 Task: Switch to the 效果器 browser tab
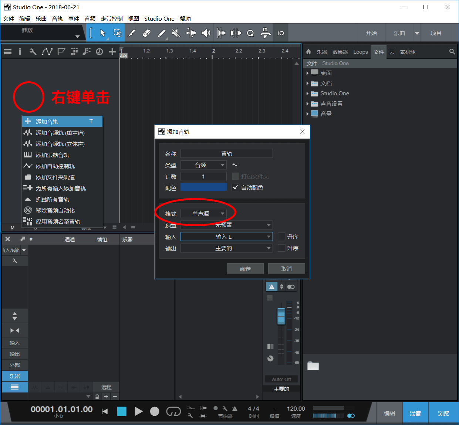point(340,52)
